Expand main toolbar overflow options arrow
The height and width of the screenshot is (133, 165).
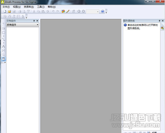click(106, 13)
